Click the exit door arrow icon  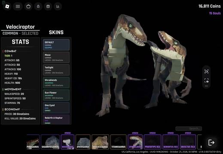point(211,142)
